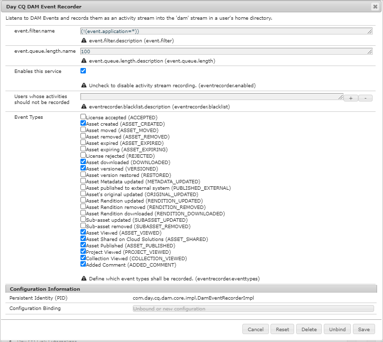Check Sub-asset removed (SUBASSET_REMOVED)
This screenshot has width=383, height=342.
click(x=83, y=225)
